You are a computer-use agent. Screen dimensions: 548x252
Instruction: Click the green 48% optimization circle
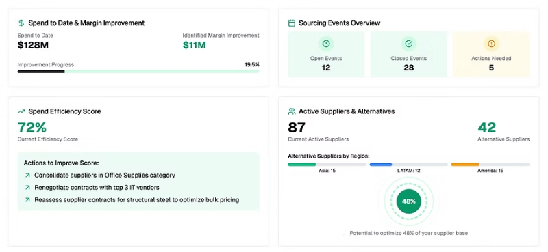pyautogui.click(x=408, y=201)
